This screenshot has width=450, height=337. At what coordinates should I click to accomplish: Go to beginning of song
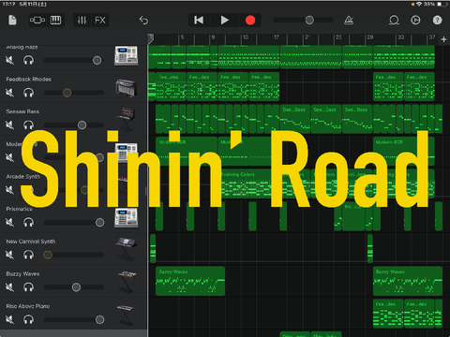click(x=199, y=21)
